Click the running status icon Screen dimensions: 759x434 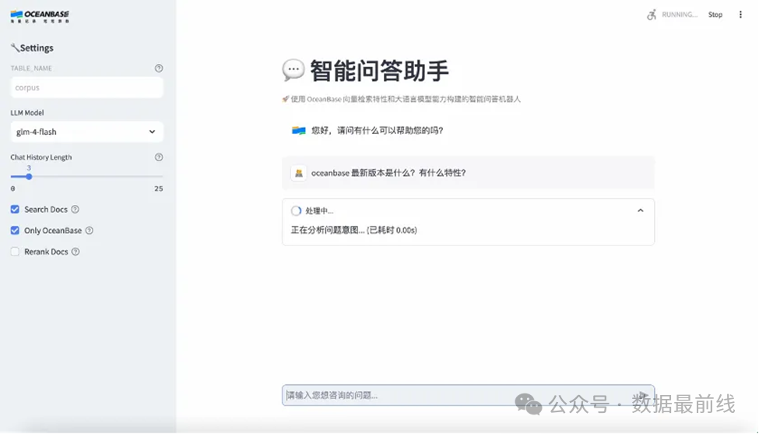[652, 15]
